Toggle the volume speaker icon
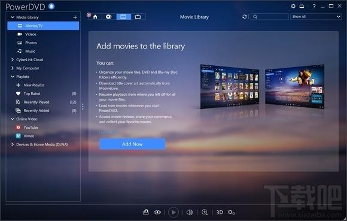347x221 pixels. click(190, 213)
